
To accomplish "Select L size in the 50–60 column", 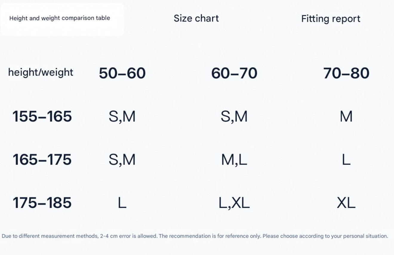I will pos(122,203).
